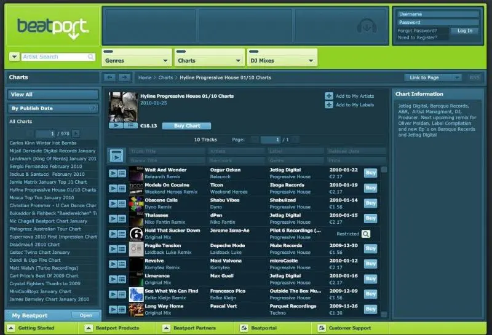This screenshot has width=492, height=335.
Task: Go forward with the right arrow button
Action: [124, 77]
